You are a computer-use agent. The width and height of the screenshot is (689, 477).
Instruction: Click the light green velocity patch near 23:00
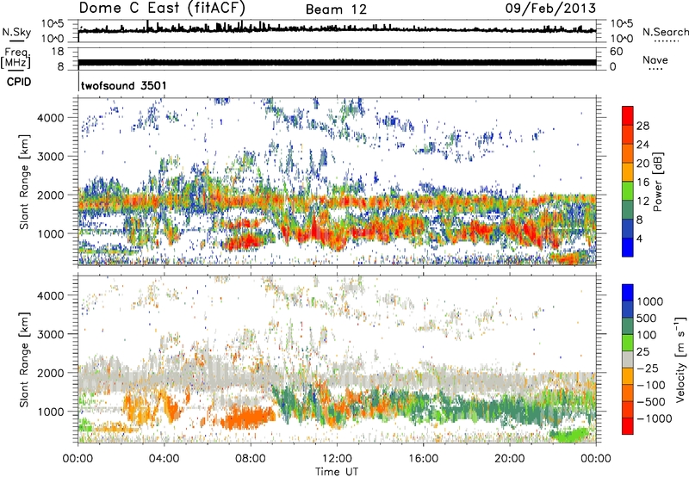(570, 435)
